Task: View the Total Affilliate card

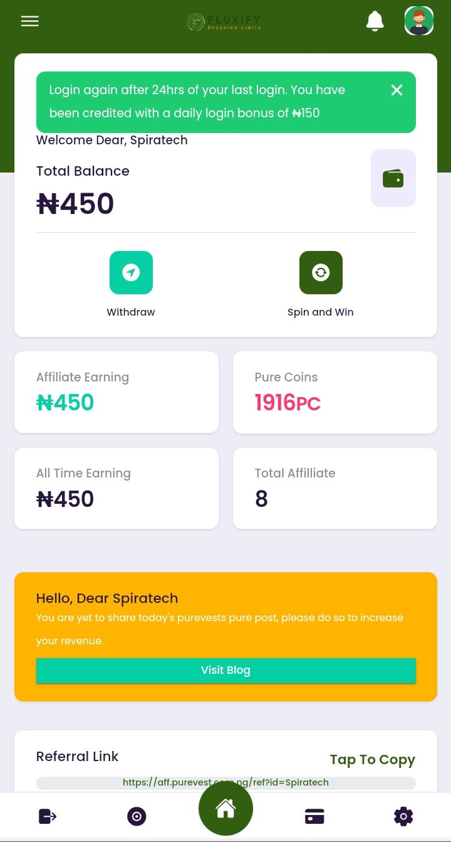Action: pyautogui.click(x=334, y=488)
